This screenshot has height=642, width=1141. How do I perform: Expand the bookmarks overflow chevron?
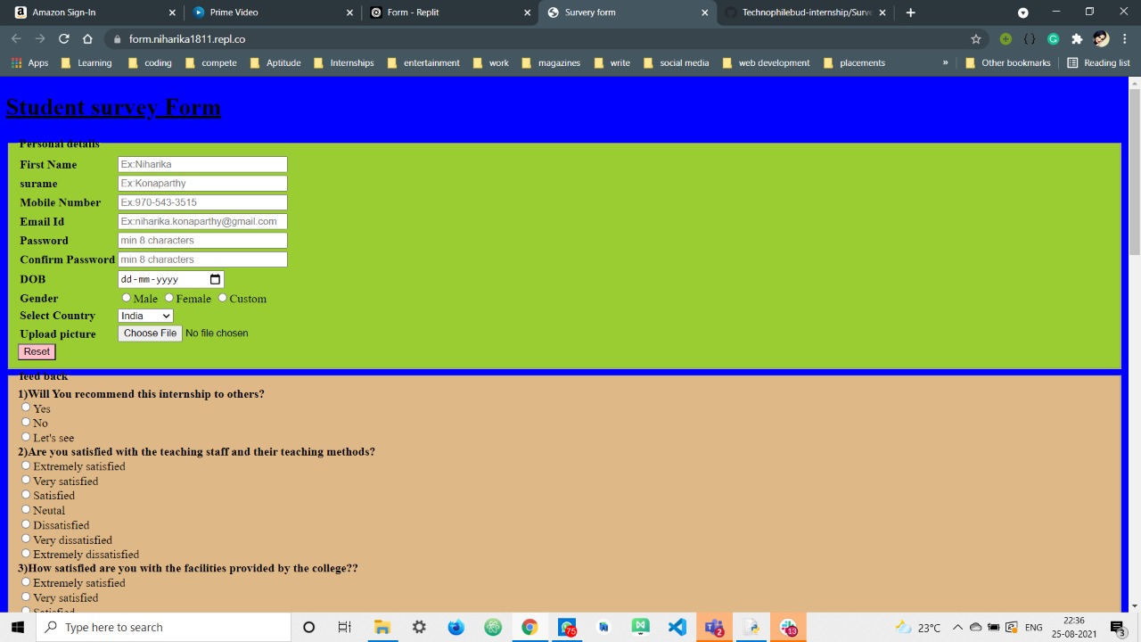coord(945,62)
